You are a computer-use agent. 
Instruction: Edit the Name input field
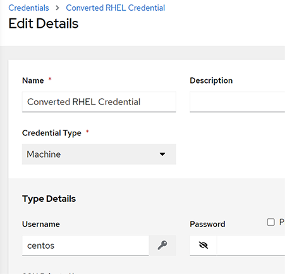click(99, 102)
